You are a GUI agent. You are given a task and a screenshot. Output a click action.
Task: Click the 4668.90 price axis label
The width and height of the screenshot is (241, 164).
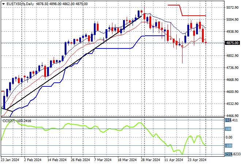click(232, 79)
